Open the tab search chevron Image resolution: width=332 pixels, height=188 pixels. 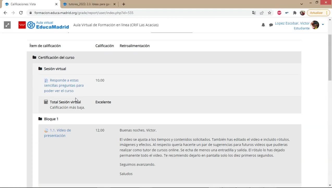[x=302, y=4]
